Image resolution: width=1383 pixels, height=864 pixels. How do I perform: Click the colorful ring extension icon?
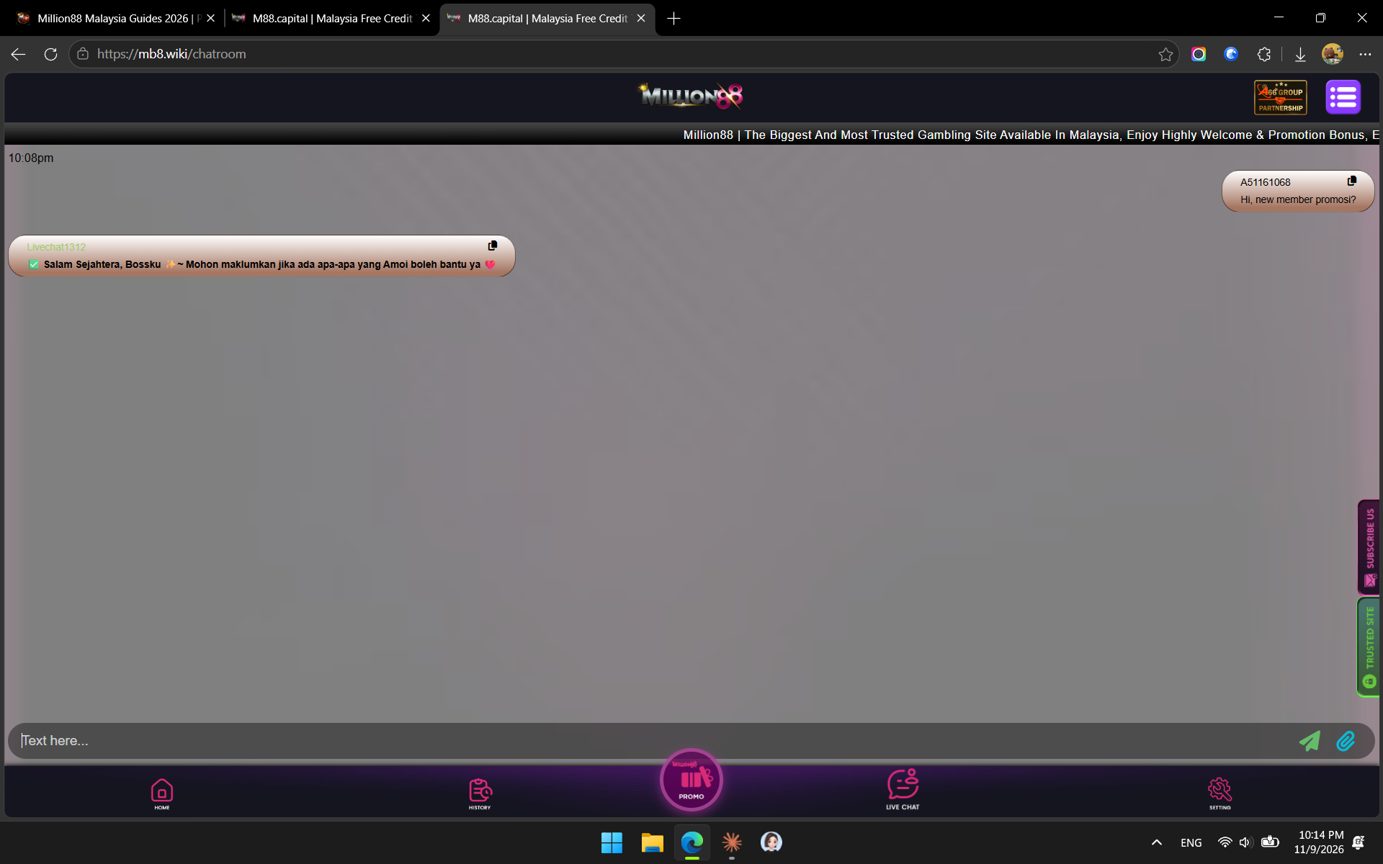point(1199,54)
